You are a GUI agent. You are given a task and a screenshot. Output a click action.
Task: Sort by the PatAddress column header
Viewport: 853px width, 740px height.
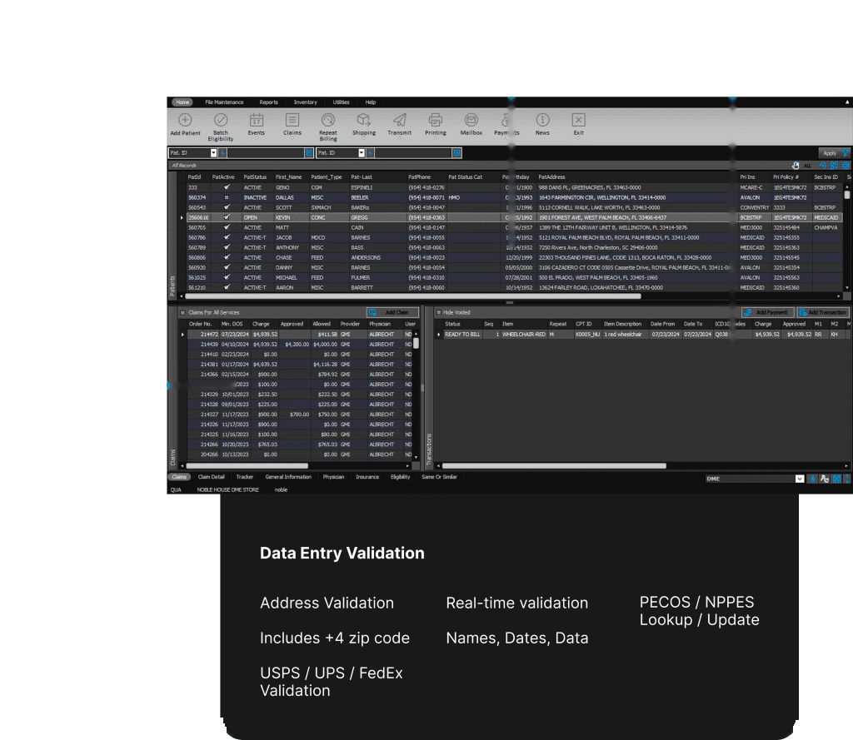point(551,177)
